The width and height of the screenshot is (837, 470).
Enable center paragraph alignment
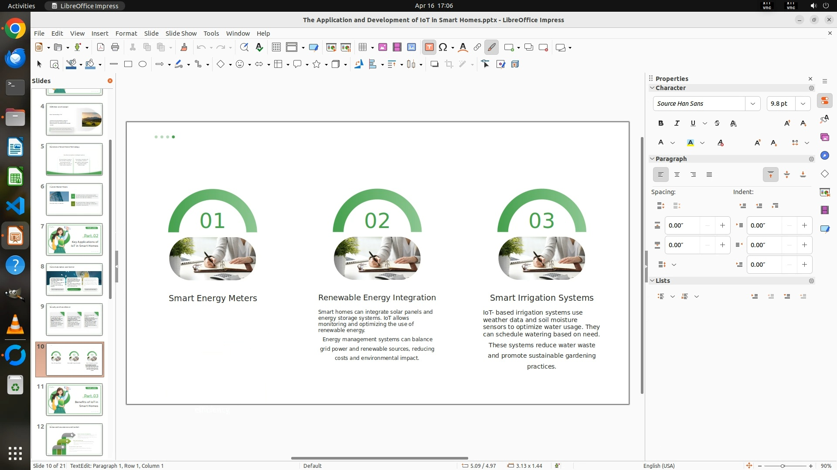pos(677,175)
